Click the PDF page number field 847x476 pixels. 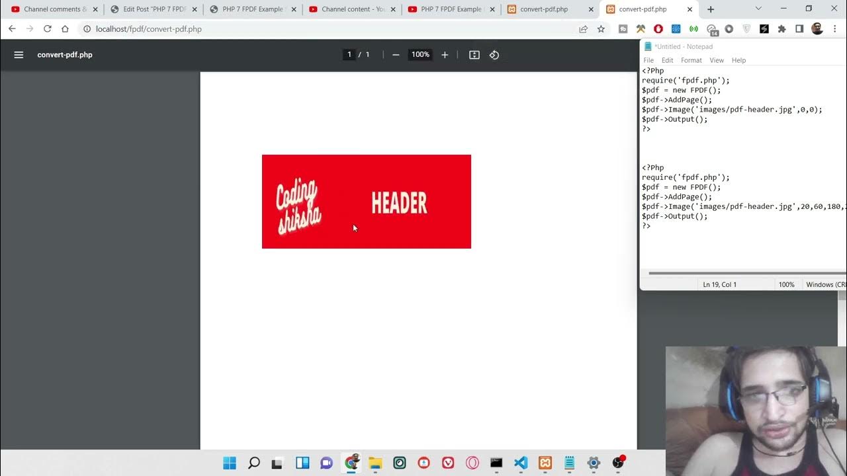click(349, 55)
